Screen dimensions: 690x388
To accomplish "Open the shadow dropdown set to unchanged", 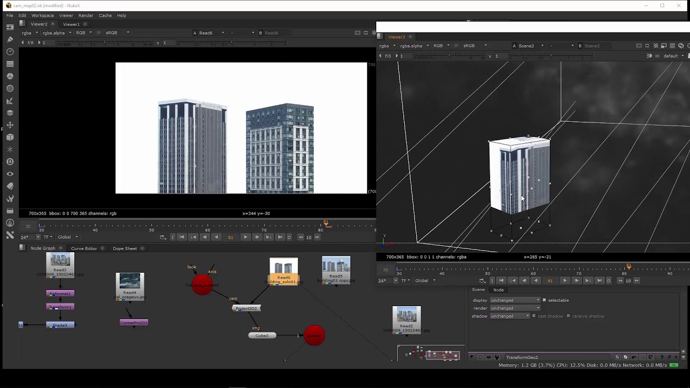I will click(510, 316).
